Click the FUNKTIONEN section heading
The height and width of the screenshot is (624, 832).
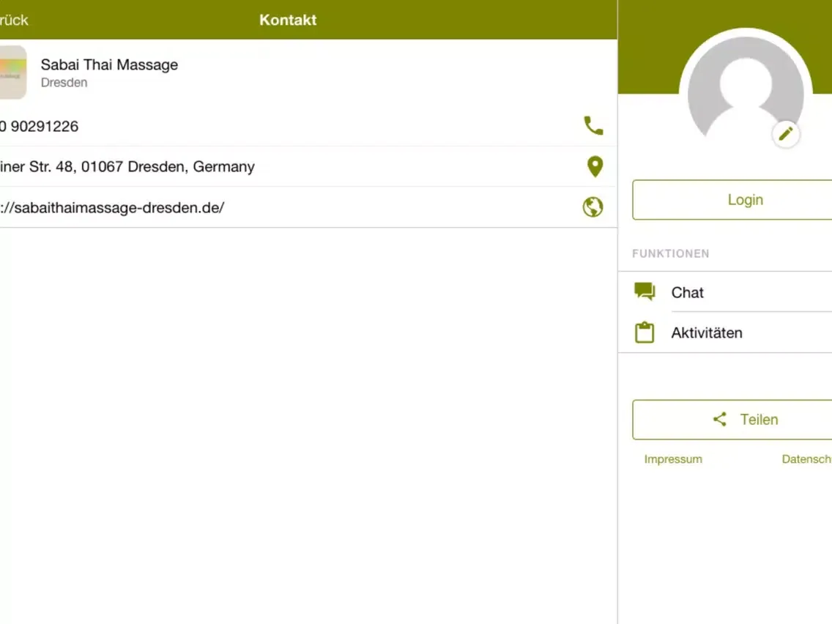671,253
